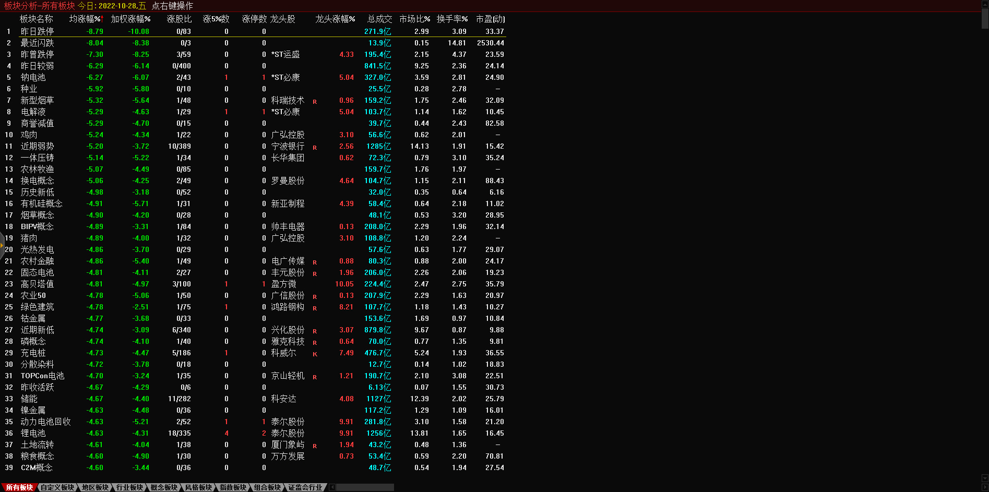Image resolution: width=989 pixels, height=492 pixels.
Task: Open the 锂电池 sector row
Action: click(33, 433)
